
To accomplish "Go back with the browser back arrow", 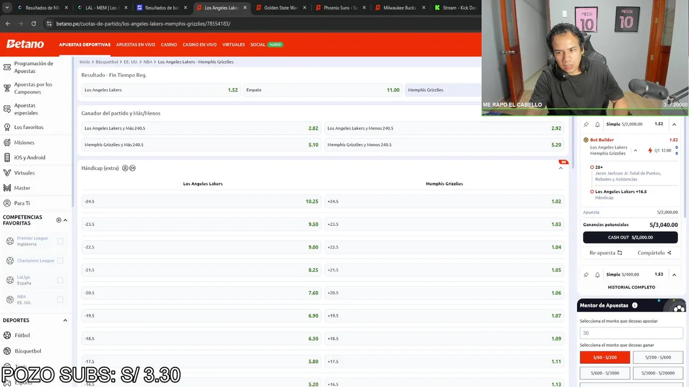I will click(x=8, y=24).
